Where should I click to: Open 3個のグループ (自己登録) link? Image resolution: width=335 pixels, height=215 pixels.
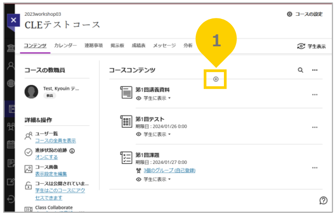coord(169,170)
